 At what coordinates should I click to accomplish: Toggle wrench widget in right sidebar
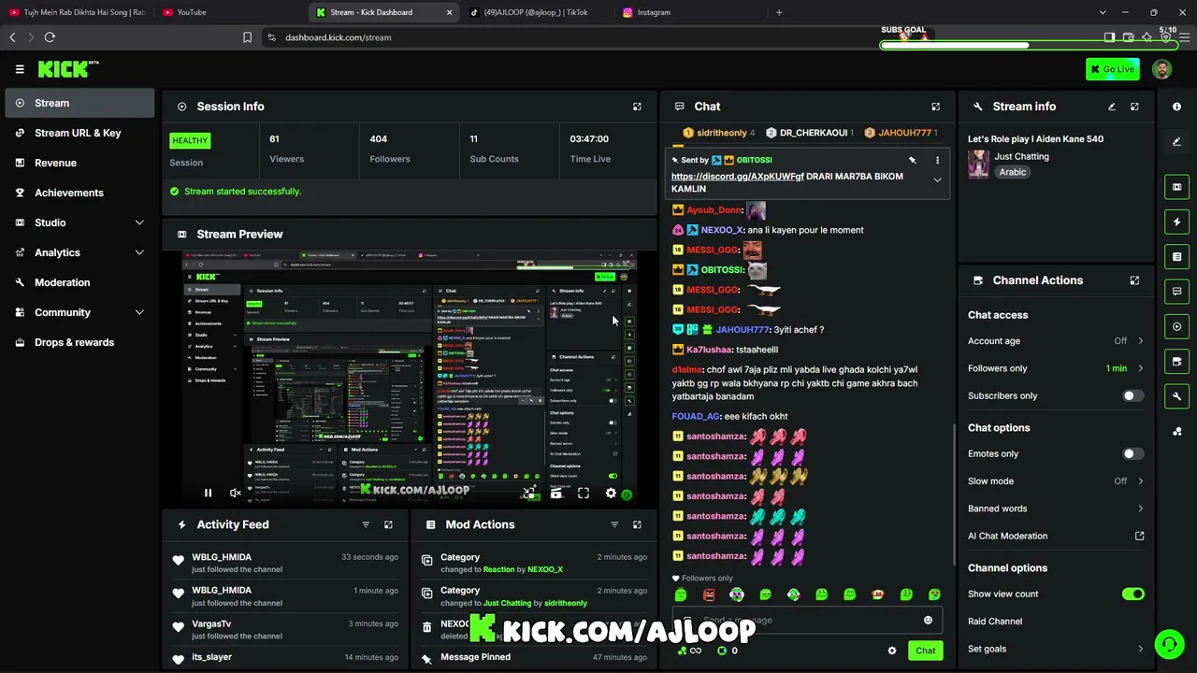[x=1176, y=396]
